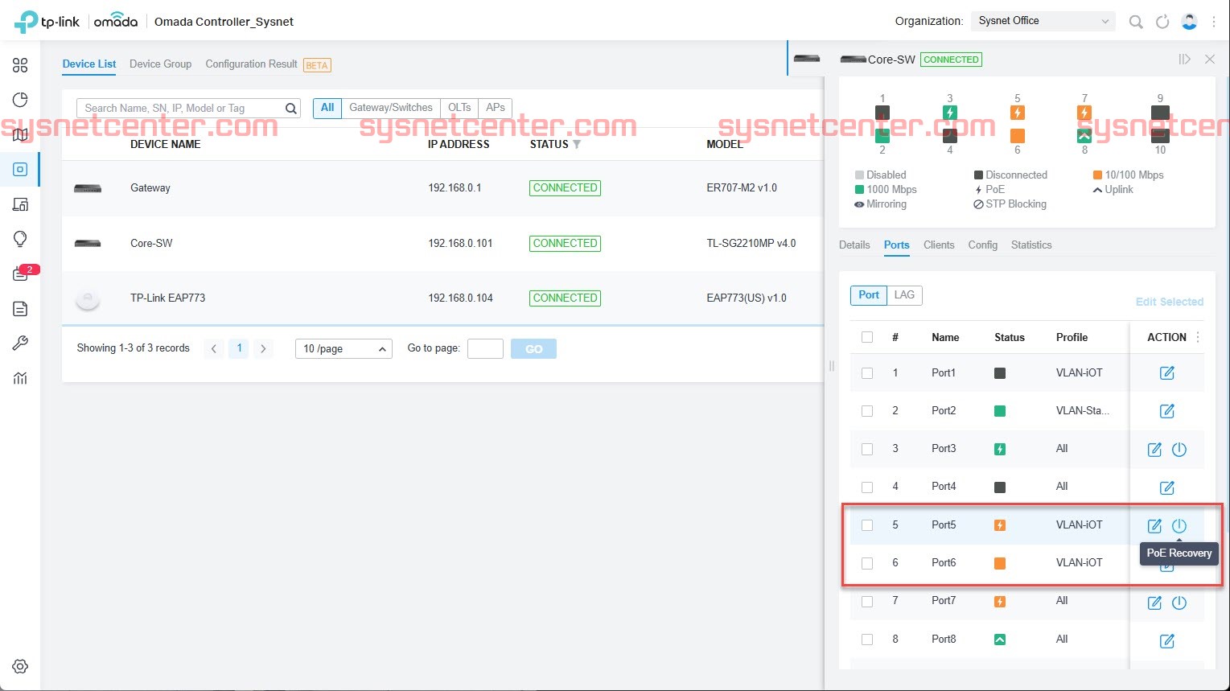Image resolution: width=1230 pixels, height=691 pixels.
Task: Go to the previous page arrow
Action: pos(213,348)
